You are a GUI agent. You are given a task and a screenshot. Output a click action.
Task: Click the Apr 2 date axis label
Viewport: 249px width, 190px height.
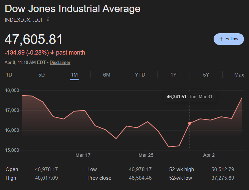tap(209, 155)
